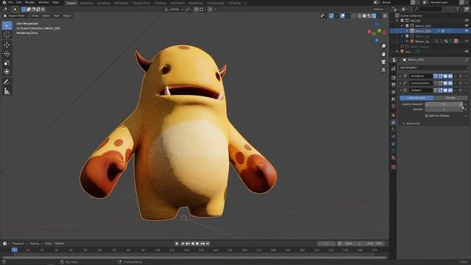Collapse the Armature modifier panel

[400, 77]
